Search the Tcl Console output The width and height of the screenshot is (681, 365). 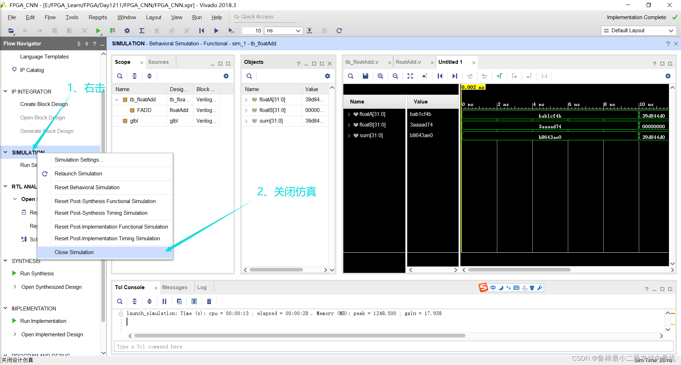coord(120,302)
